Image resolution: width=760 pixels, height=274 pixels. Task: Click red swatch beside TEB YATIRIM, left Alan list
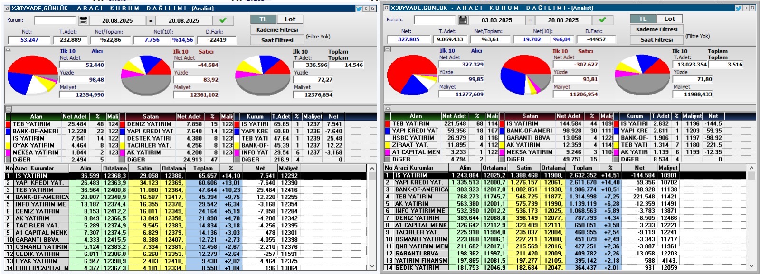coord(8,124)
